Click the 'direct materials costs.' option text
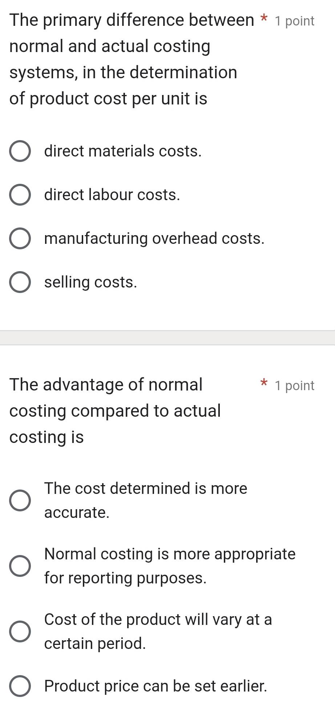This screenshot has height=725, width=335. coord(123,151)
